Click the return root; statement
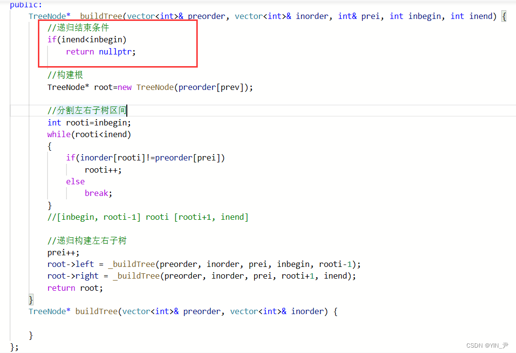The width and height of the screenshot is (516, 353). 75,288
